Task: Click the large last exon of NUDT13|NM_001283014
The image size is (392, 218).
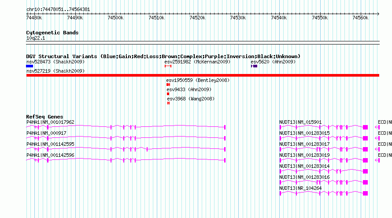Action: [365, 171]
